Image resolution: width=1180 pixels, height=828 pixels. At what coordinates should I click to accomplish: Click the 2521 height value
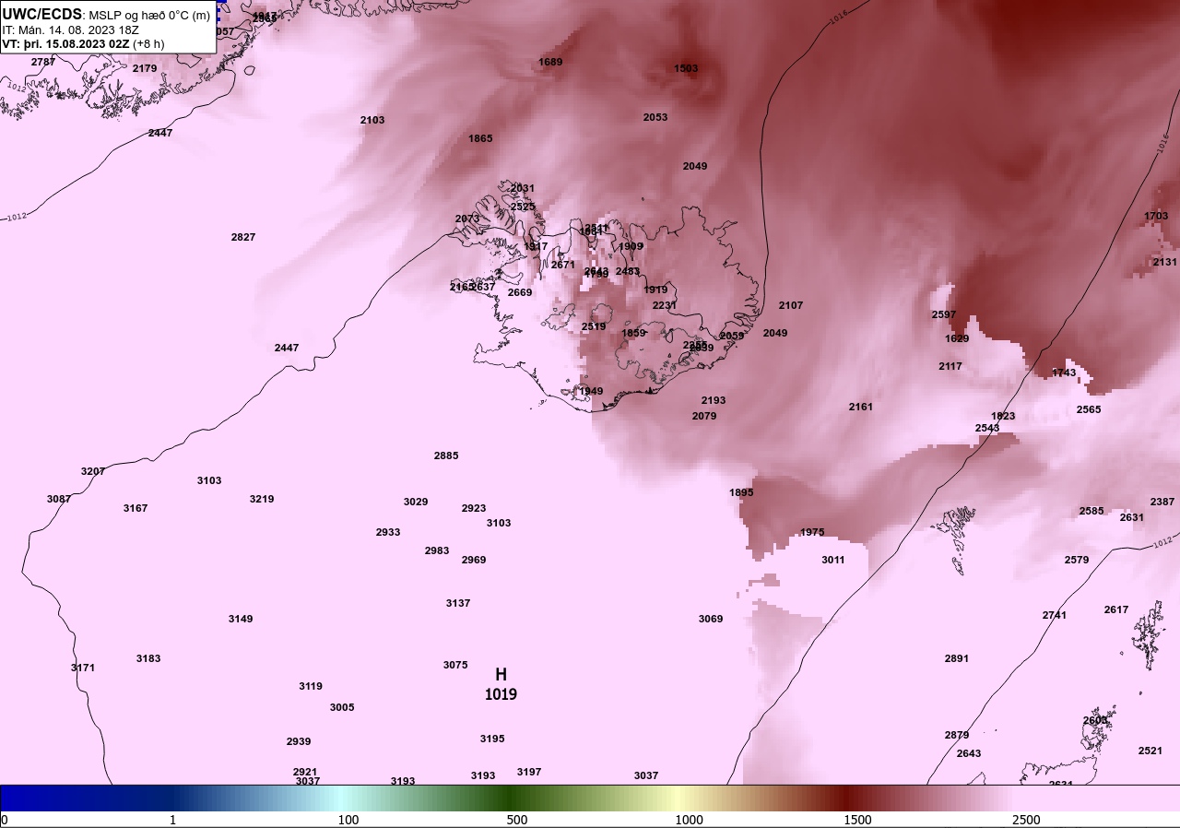[x=1150, y=751]
